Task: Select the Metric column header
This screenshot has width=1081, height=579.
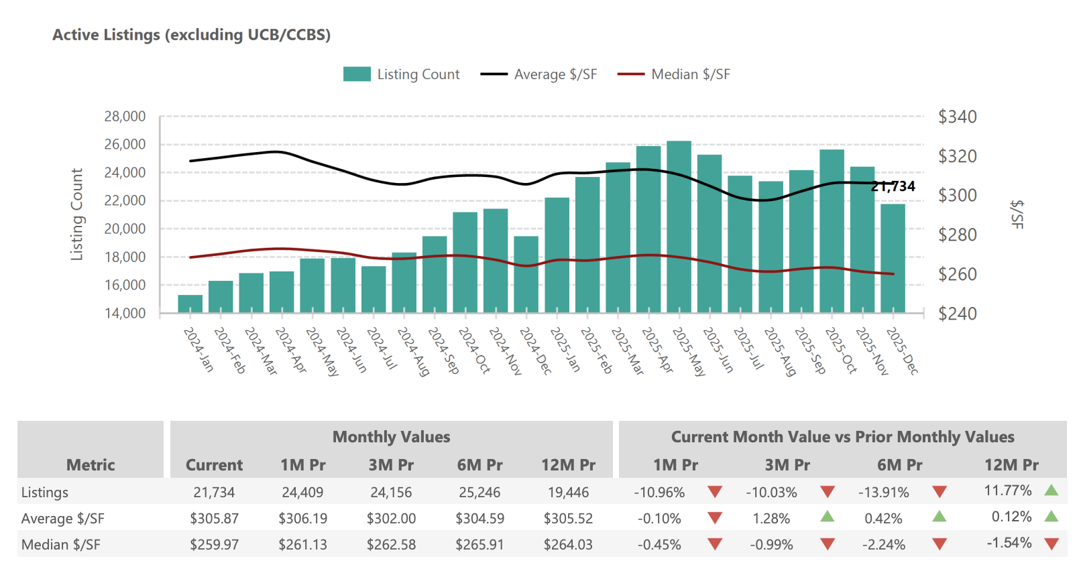Action: tap(91, 464)
